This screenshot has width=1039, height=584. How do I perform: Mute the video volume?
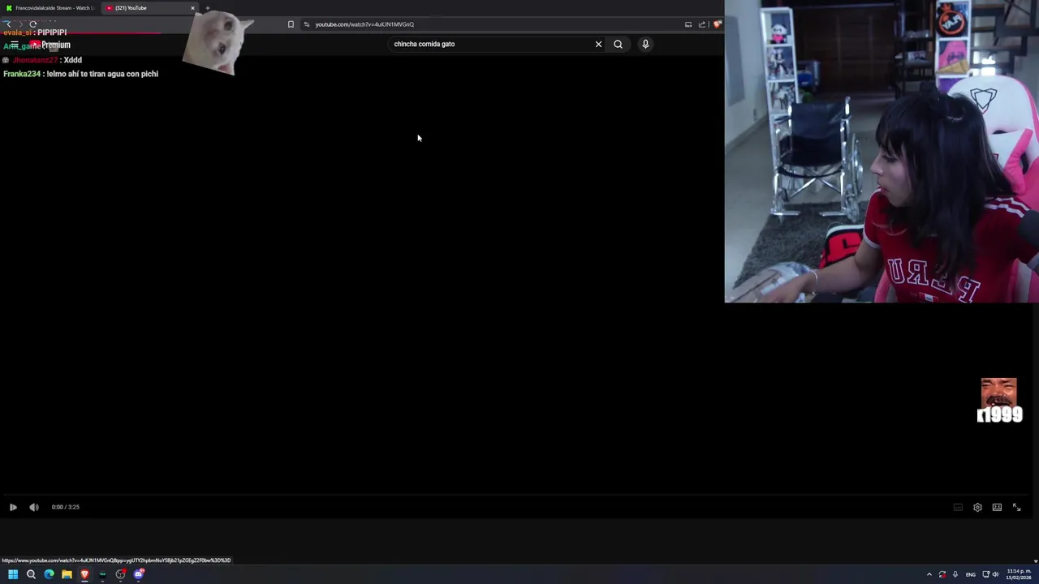pos(34,507)
